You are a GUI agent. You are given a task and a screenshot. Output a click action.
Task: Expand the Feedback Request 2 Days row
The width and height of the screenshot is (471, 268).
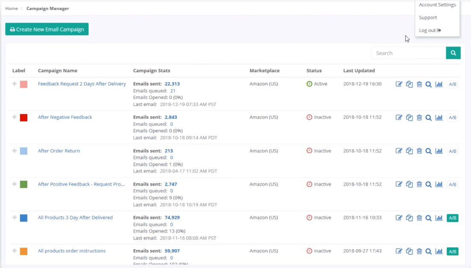click(15, 84)
